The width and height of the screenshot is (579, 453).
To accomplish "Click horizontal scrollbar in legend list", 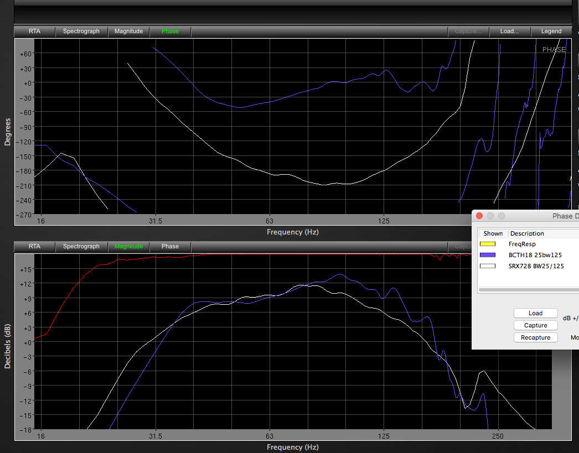I will coord(529,290).
